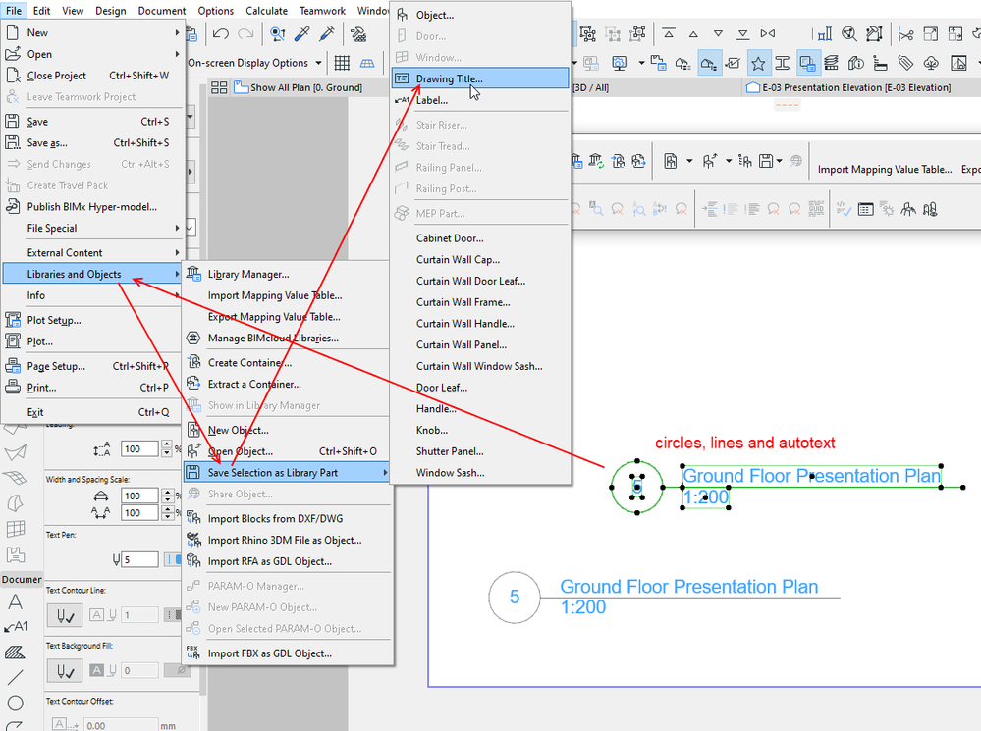Viewport: 981px width, 731px height.
Task: Click Libraries and Objects in the File menu
Action: click(x=92, y=274)
